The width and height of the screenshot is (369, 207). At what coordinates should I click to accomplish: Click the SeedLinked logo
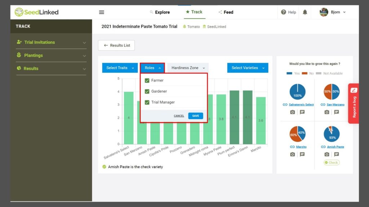36,12
